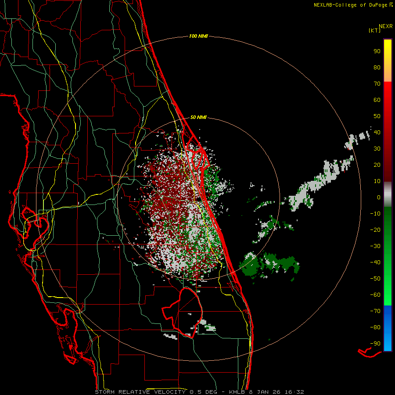Select the 50 NMI range ring label
This screenshot has height=395, width=395.
click(x=198, y=117)
